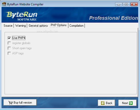Screen dimensions: 140x110
Task: Click the Use PHP4 label text
Action: tap(19, 38)
